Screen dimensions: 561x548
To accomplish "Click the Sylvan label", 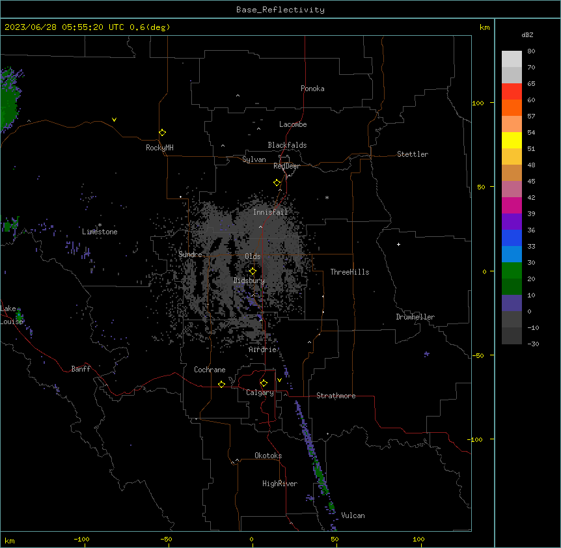I will 254,159.
